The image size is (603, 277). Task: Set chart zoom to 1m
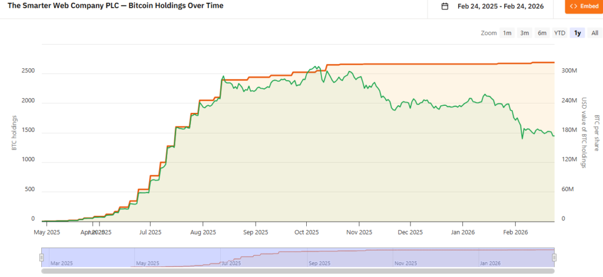[507, 33]
